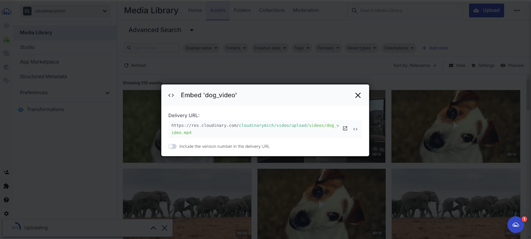Open delivery URL in new tab icon

345,128
